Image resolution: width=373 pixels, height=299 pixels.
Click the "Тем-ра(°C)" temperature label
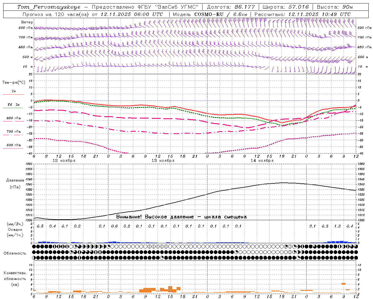[14, 83]
